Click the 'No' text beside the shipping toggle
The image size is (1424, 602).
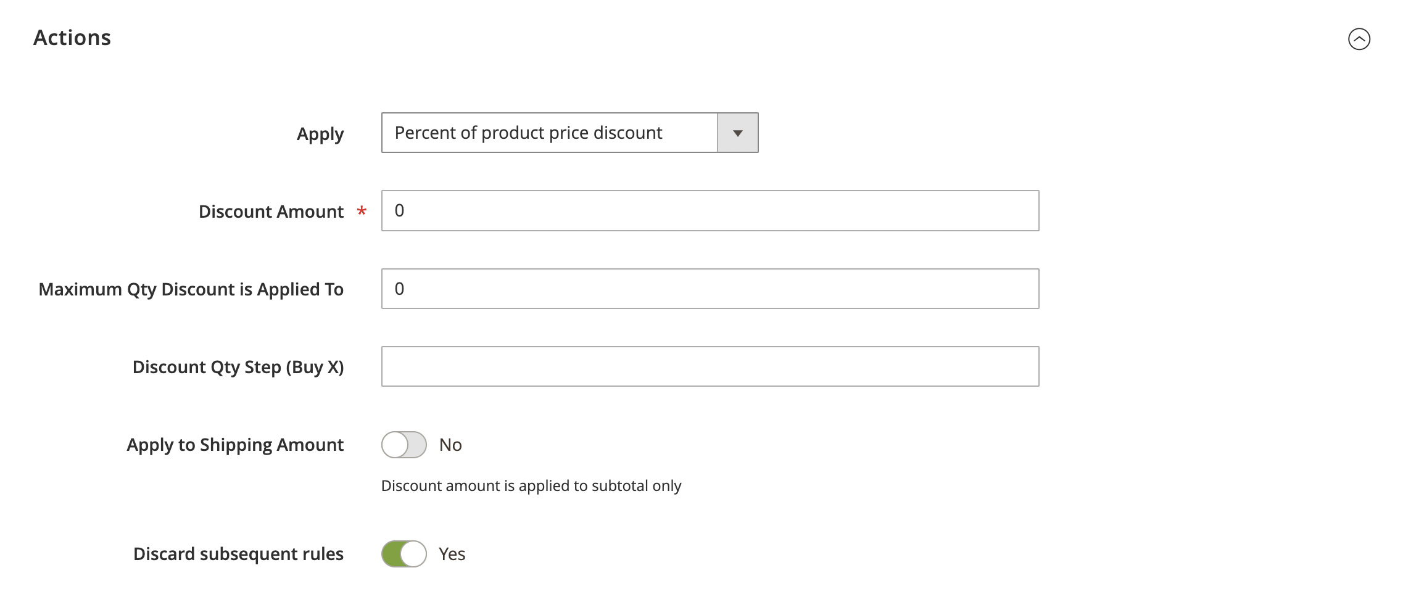(450, 445)
